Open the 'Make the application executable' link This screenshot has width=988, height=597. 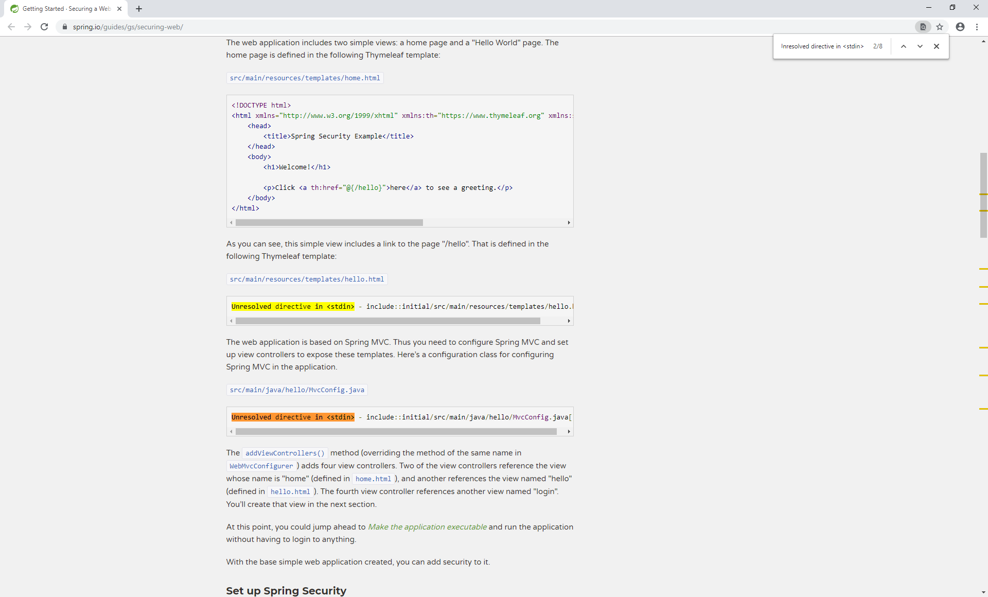coord(427,526)
